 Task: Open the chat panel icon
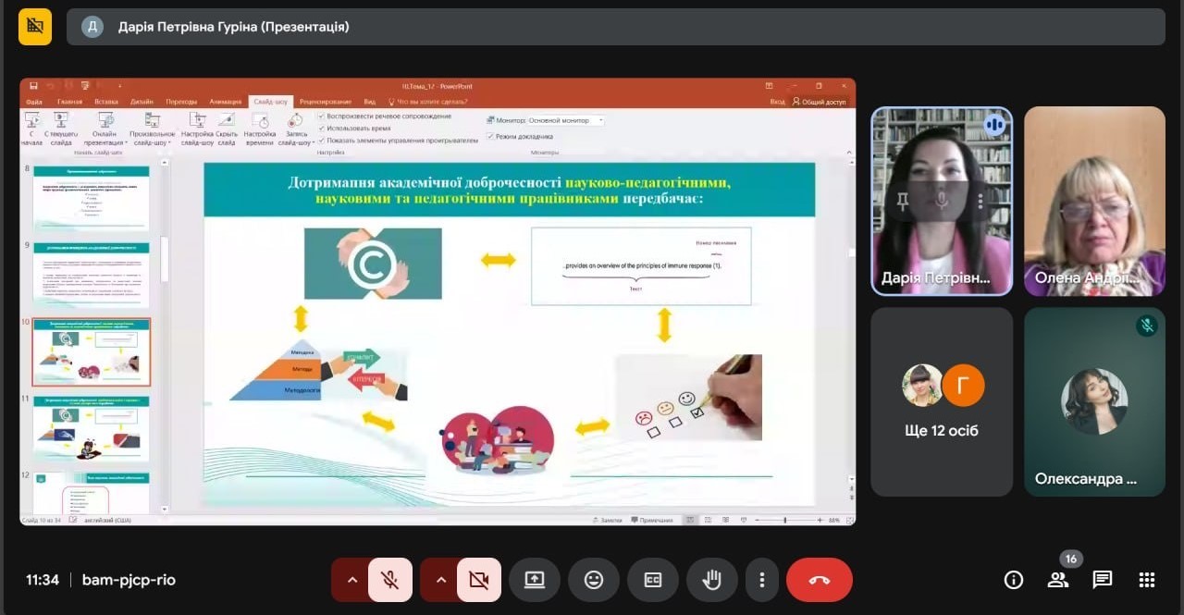click(1102, 580)
